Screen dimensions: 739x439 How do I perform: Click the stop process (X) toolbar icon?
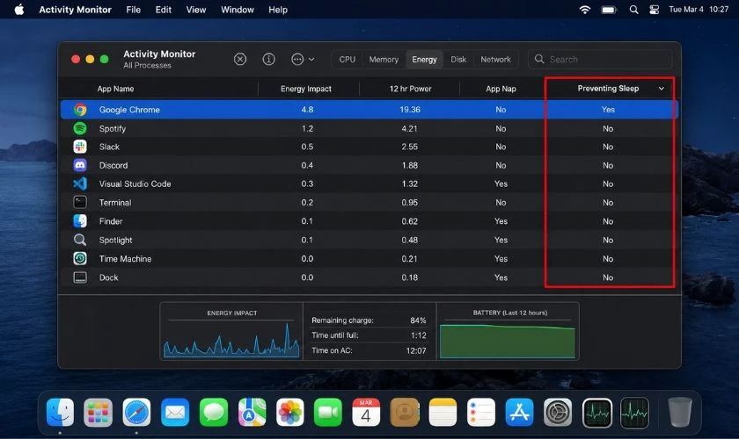[x=240, y=60]
